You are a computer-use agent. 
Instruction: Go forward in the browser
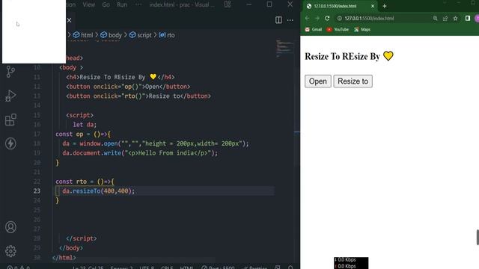[317, 18]
